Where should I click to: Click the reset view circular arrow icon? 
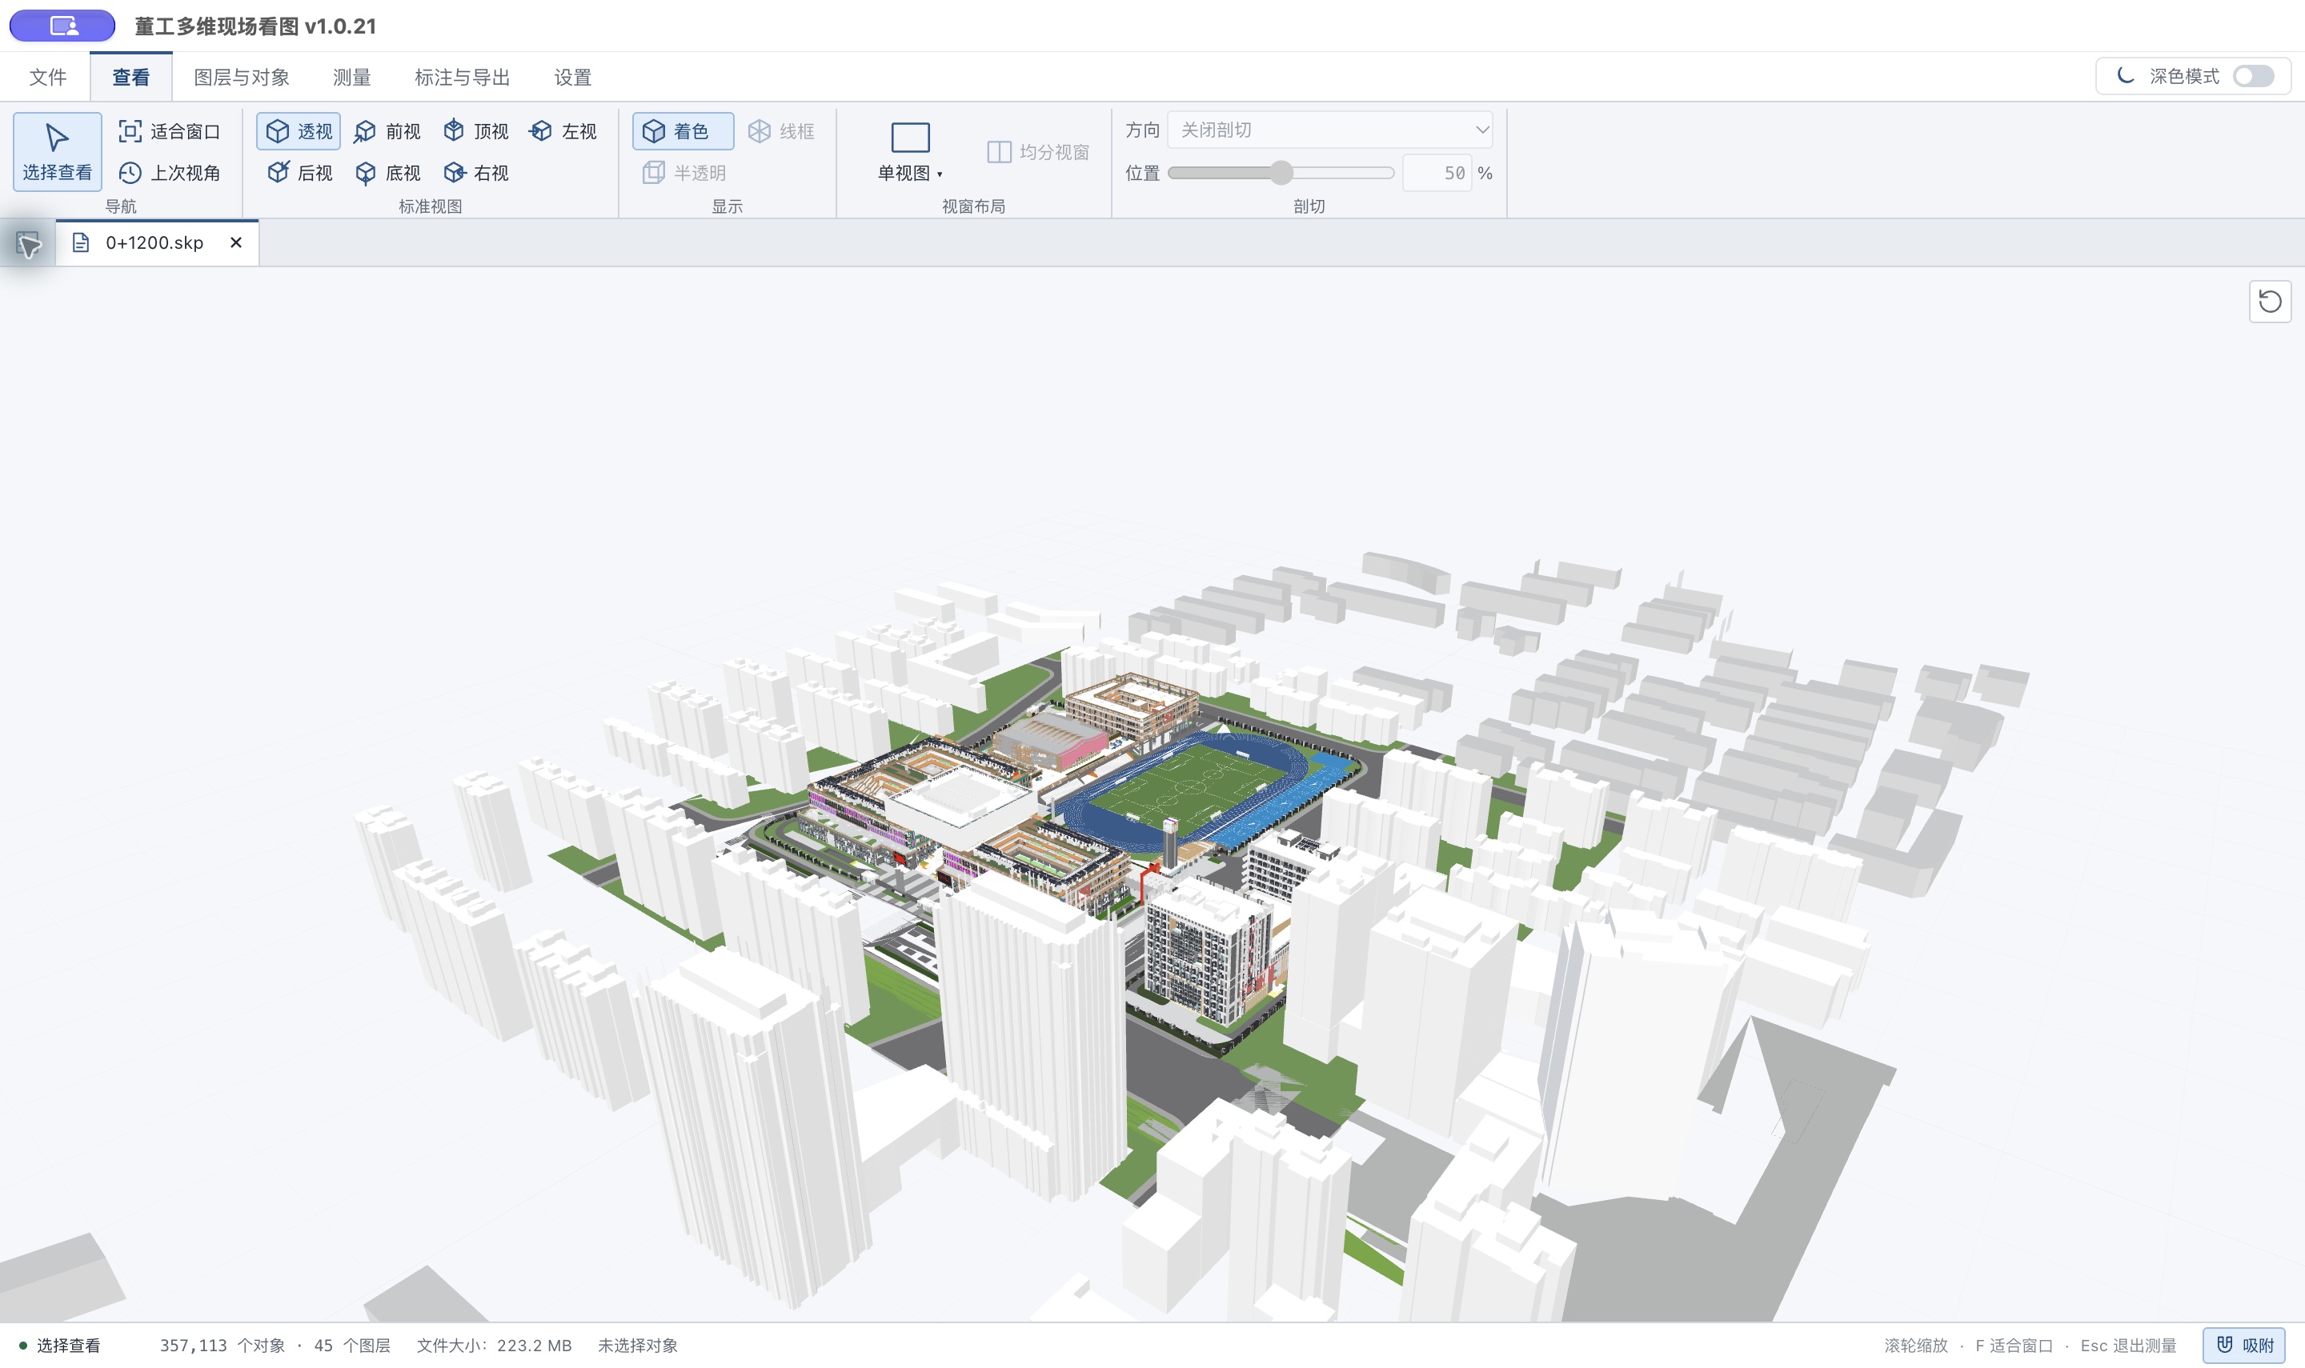click(x=2270, y=302)
